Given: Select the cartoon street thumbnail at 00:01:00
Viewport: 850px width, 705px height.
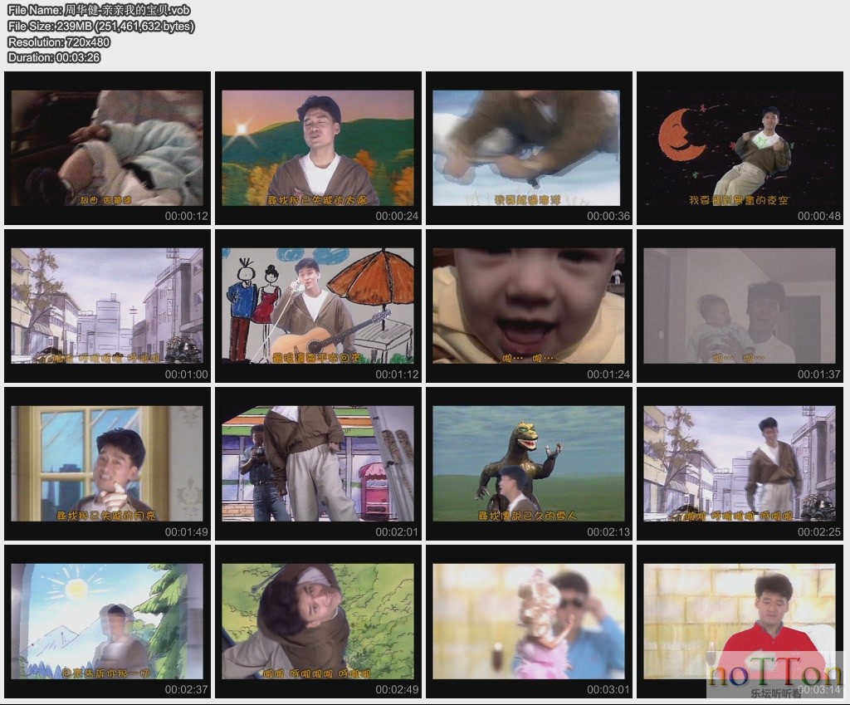Looking at the screenshot, I should tap(107, 306).
